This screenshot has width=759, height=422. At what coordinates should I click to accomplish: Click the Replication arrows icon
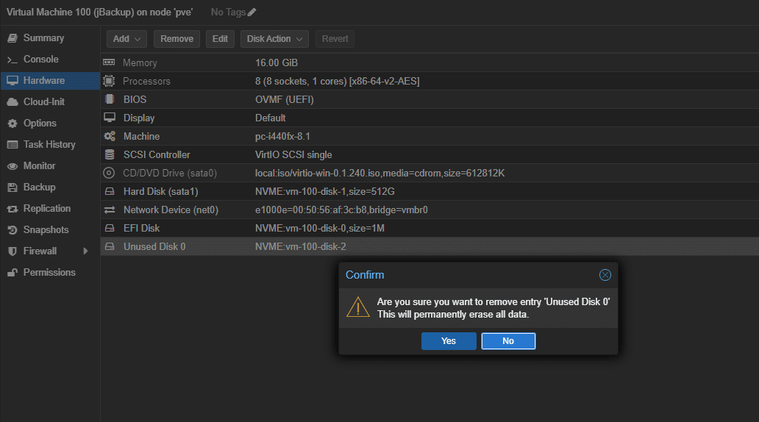coord(13,209)
